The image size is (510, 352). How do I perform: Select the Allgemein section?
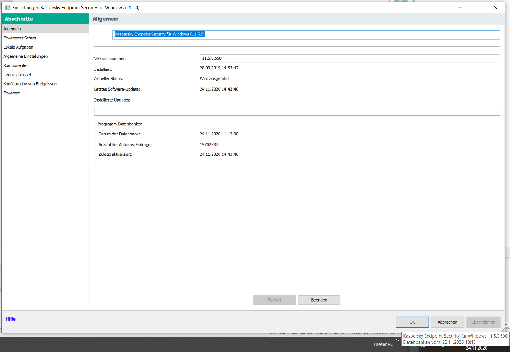pyautogui.click(x=45, y=29)
